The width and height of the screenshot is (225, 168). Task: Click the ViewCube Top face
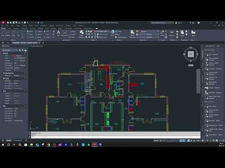(191, 54)
